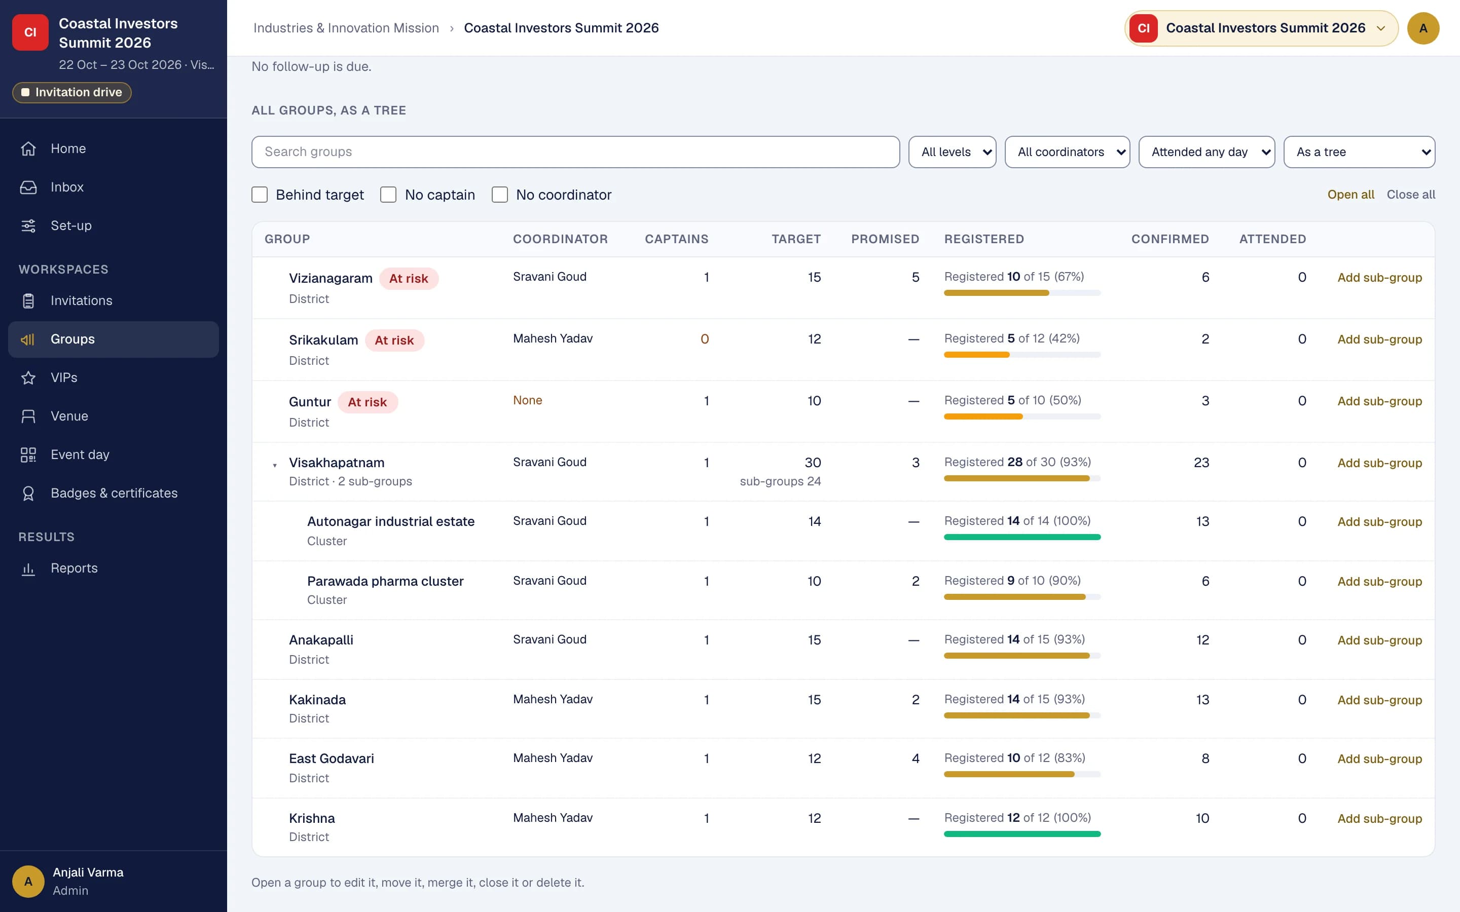Click Guntur's 'None' coordinator cell
Viewport: 1460px width, 912px height.
click(527, 400)
